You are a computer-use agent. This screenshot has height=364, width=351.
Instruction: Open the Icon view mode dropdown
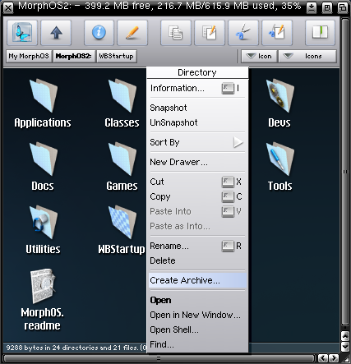click(259, 56)
